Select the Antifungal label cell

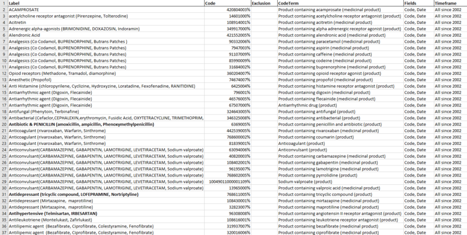pos(106,112)
